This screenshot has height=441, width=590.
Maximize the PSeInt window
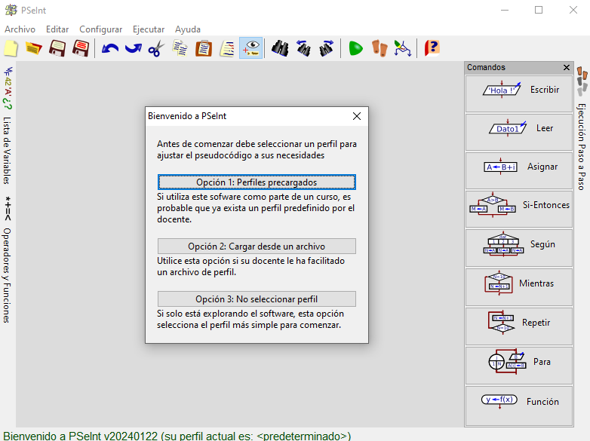click(539, 10)
